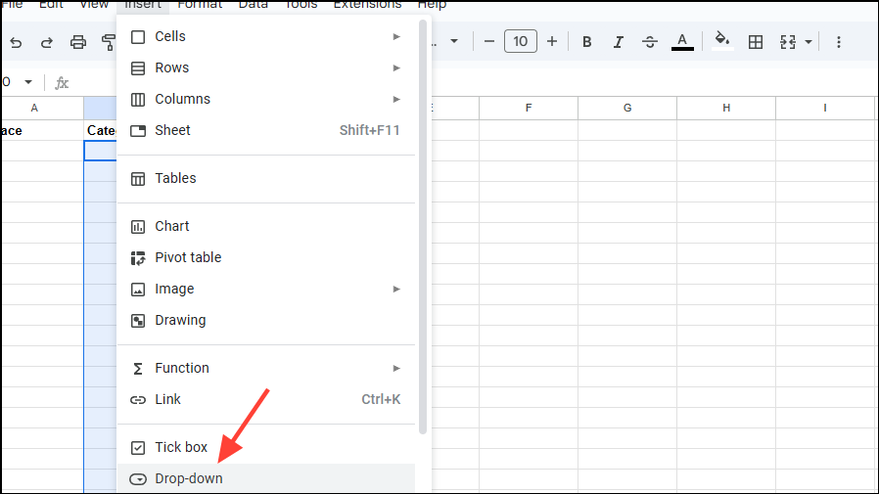
Task: Open the Tools menu
Action: coord(301,4)
